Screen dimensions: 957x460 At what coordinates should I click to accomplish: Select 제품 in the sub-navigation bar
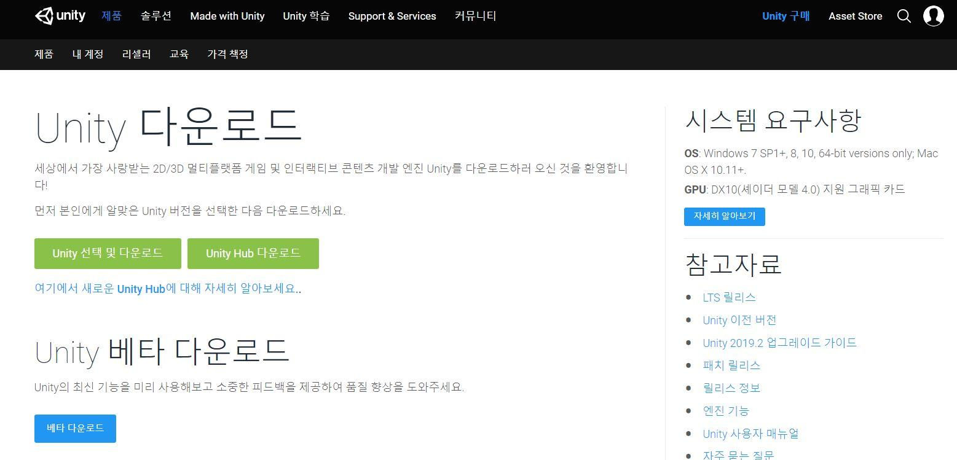(44, 54)
